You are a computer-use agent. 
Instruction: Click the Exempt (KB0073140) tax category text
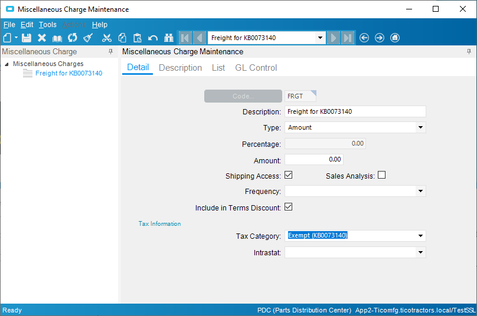click(318, 235)
